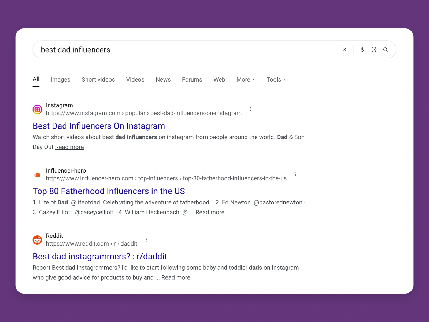This screenshot has width=429, height=322.
Task: Open 'Best dad instagrammers? : r/daddit' result
Action: point(100,256)
